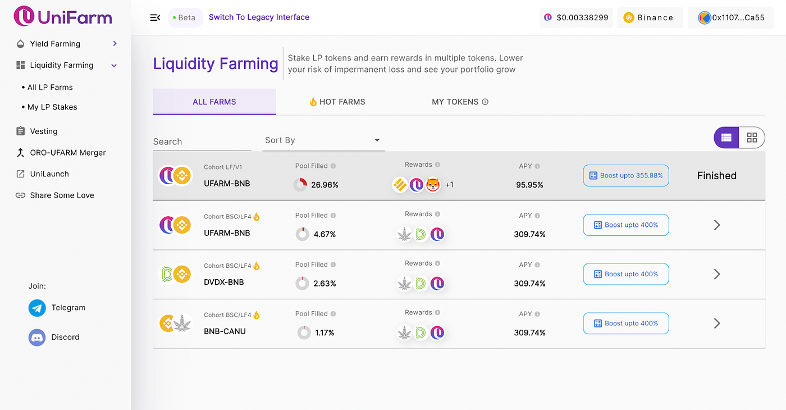This screenshot has width=786, height=410.
Task: Click the 95.95% APY value
Action: coord(529,185)
